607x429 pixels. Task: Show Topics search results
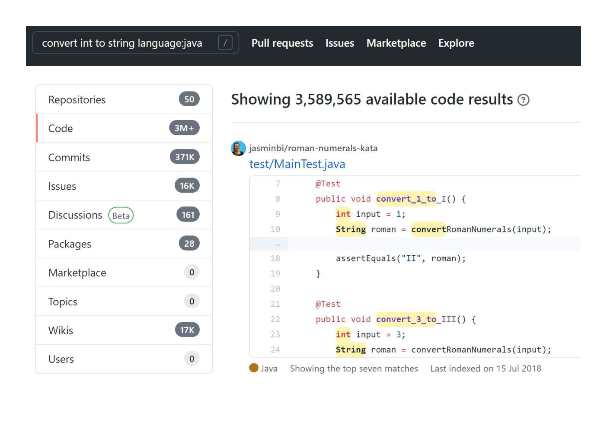124,302
